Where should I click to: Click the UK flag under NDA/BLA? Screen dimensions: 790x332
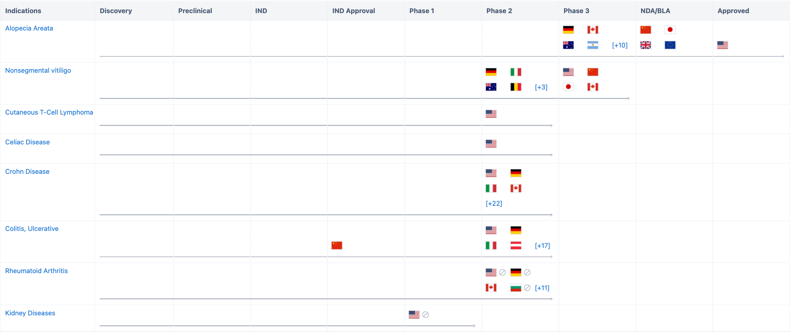click(x=645, y=45)
